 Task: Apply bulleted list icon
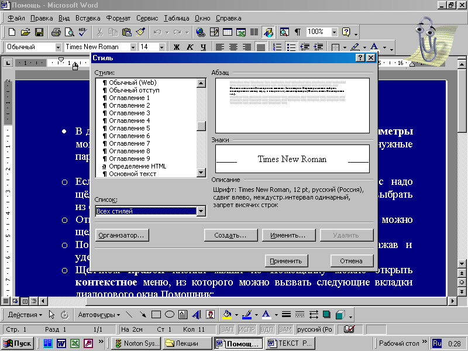[291, 47]
